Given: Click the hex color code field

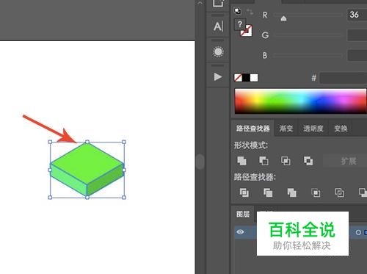Looking at the screenshot, I should 344,78.
